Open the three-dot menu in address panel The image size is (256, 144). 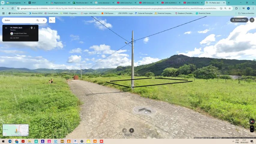[35, 28]
